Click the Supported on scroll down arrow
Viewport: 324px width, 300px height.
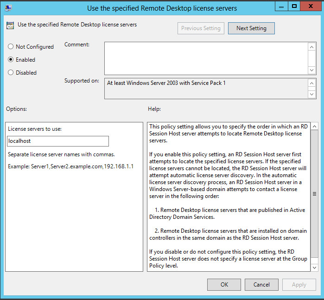311,95
